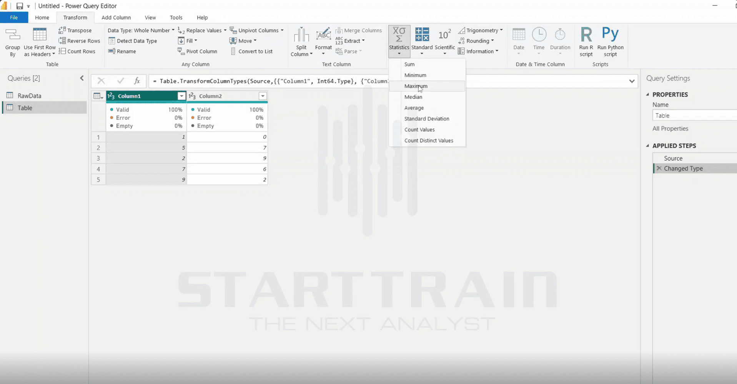The image size is (737, 384).
Task: Choose Standard Deviation option
Action: tap(427, 119)
